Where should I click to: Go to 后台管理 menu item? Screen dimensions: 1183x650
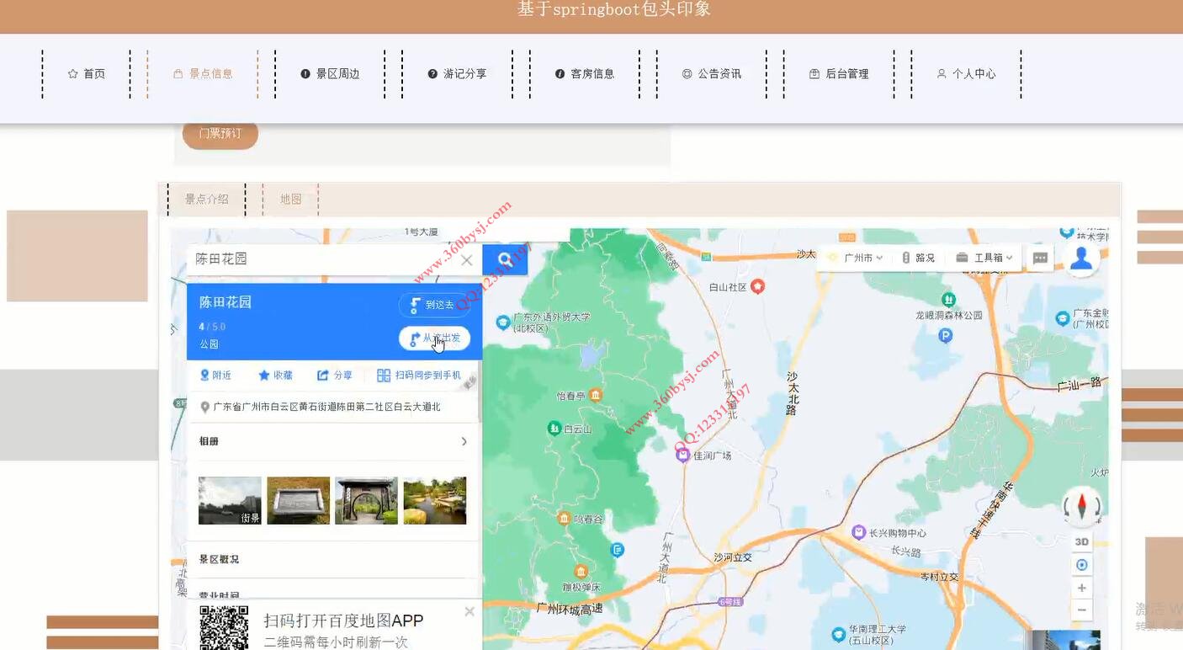click(838, 74)
